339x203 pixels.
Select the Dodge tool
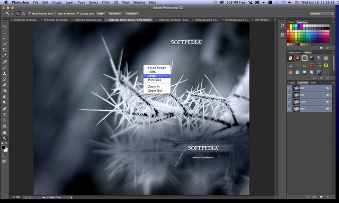[4, 103]
